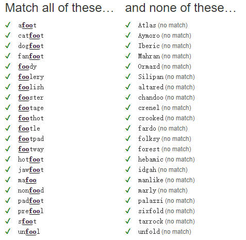Select the Iberic no match entry

point(165,46)
